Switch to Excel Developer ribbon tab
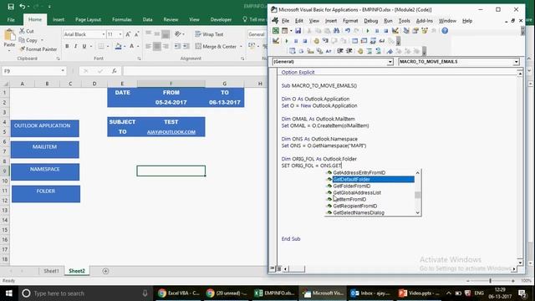535x301 pixels. click(221, 19)
